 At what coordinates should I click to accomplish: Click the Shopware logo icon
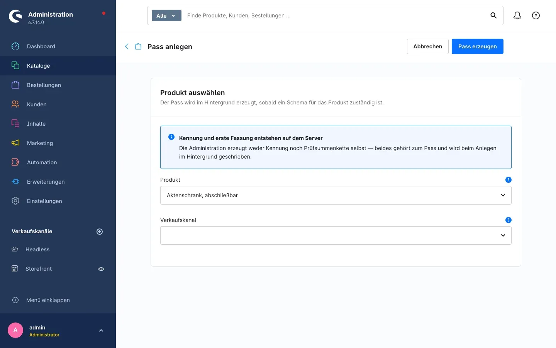click(x=15, y=16)
